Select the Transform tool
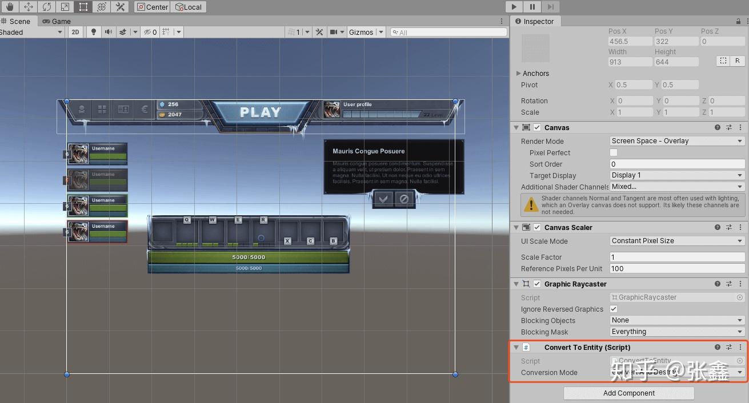The image size is (749, 403). coord(101,7)
